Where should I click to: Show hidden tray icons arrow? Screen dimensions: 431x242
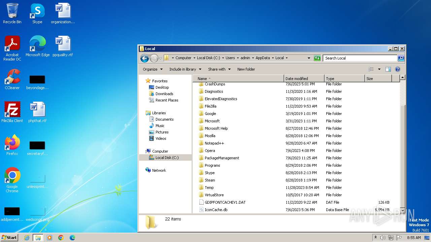pos(376,238)
